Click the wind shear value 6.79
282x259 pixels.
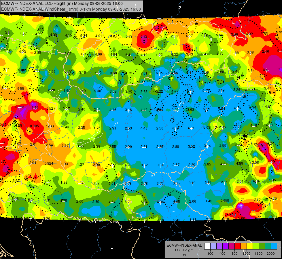pyautogui.click(x=128, y=202)
